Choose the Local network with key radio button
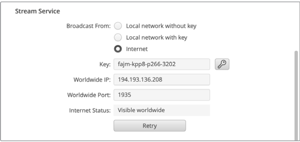The width and height of the screenshot is (300, 142). (x=118, y=38)
